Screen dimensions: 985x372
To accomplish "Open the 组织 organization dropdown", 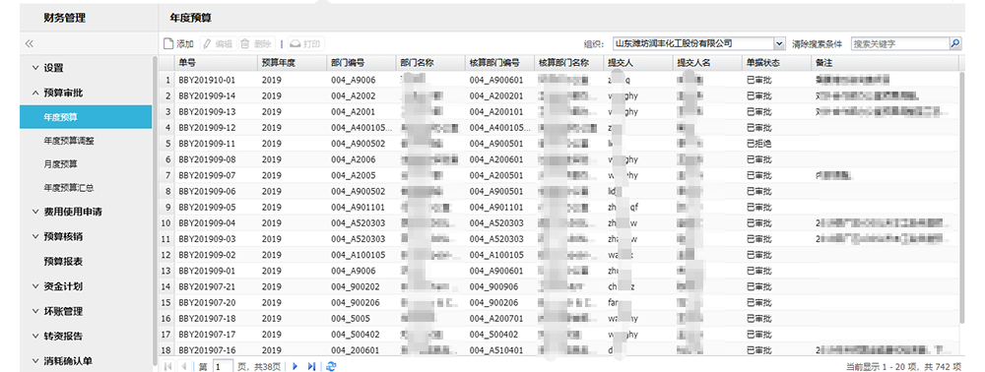I will 779,43.
